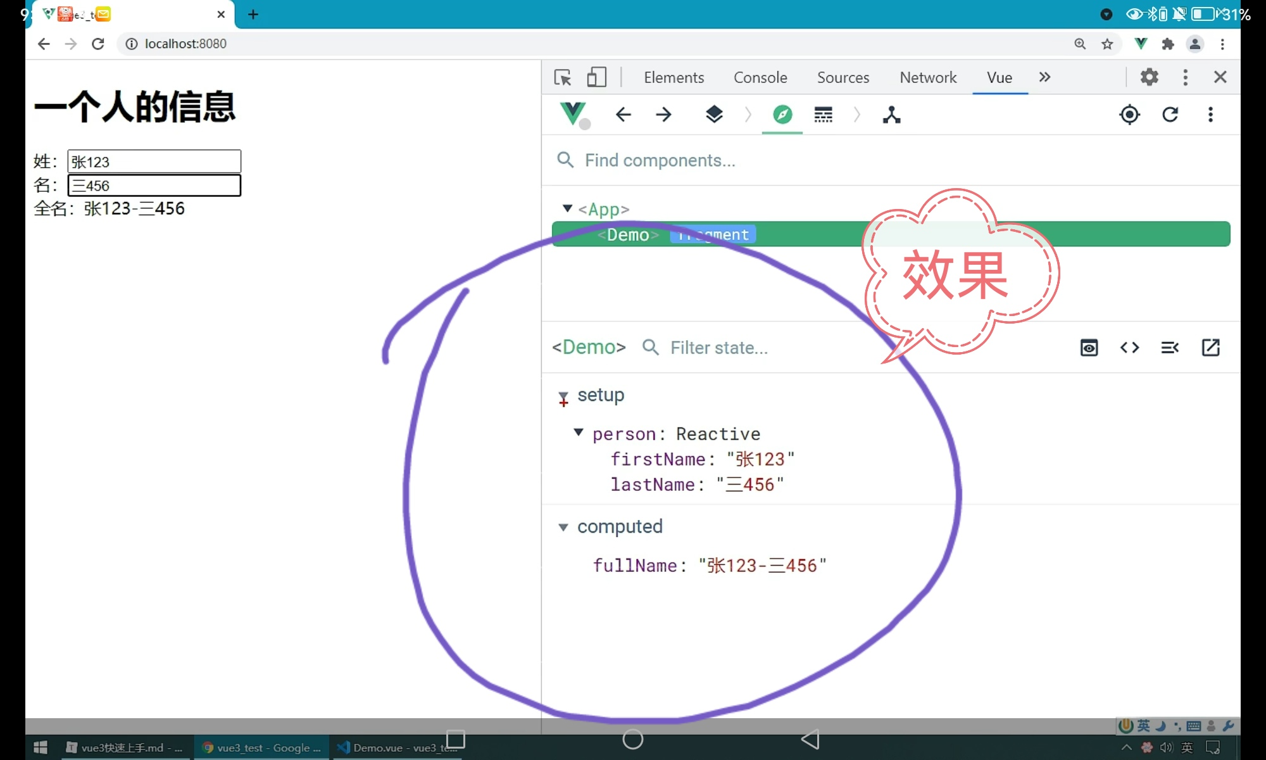Show Demo render code brackets icon
This screenshot has height=760, width=1266.
pyautogui.click(x=1129, y=348)
